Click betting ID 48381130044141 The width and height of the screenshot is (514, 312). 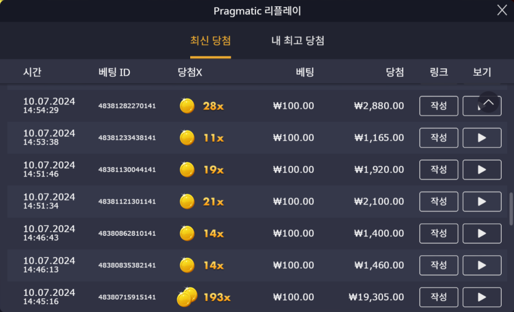127,170
